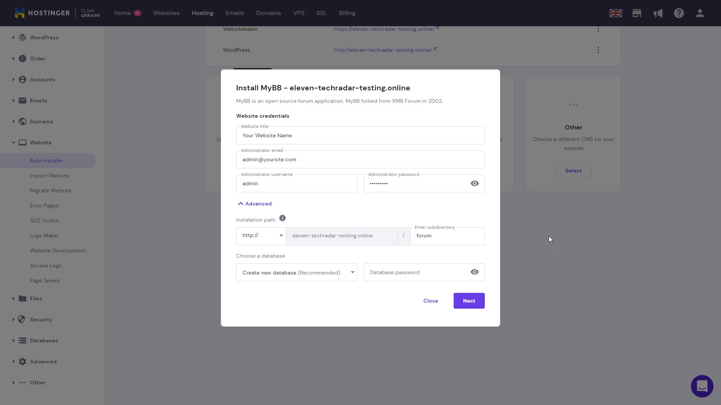721x405 pixels.
Task: Expand the Security sidebar section
Action: [x=14, y=319]
